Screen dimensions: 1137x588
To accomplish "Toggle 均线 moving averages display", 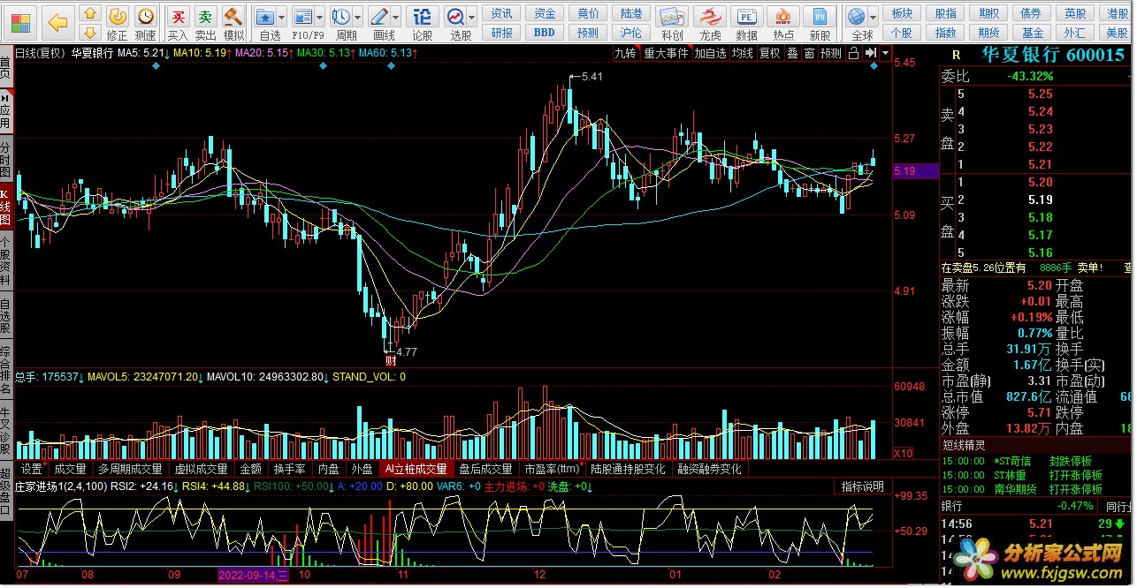I will click(742, 53).
